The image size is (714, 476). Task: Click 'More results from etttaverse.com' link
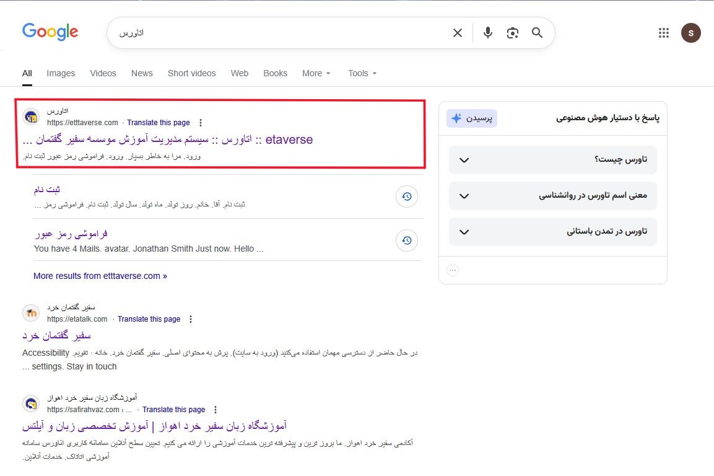(x=100, y=276)
